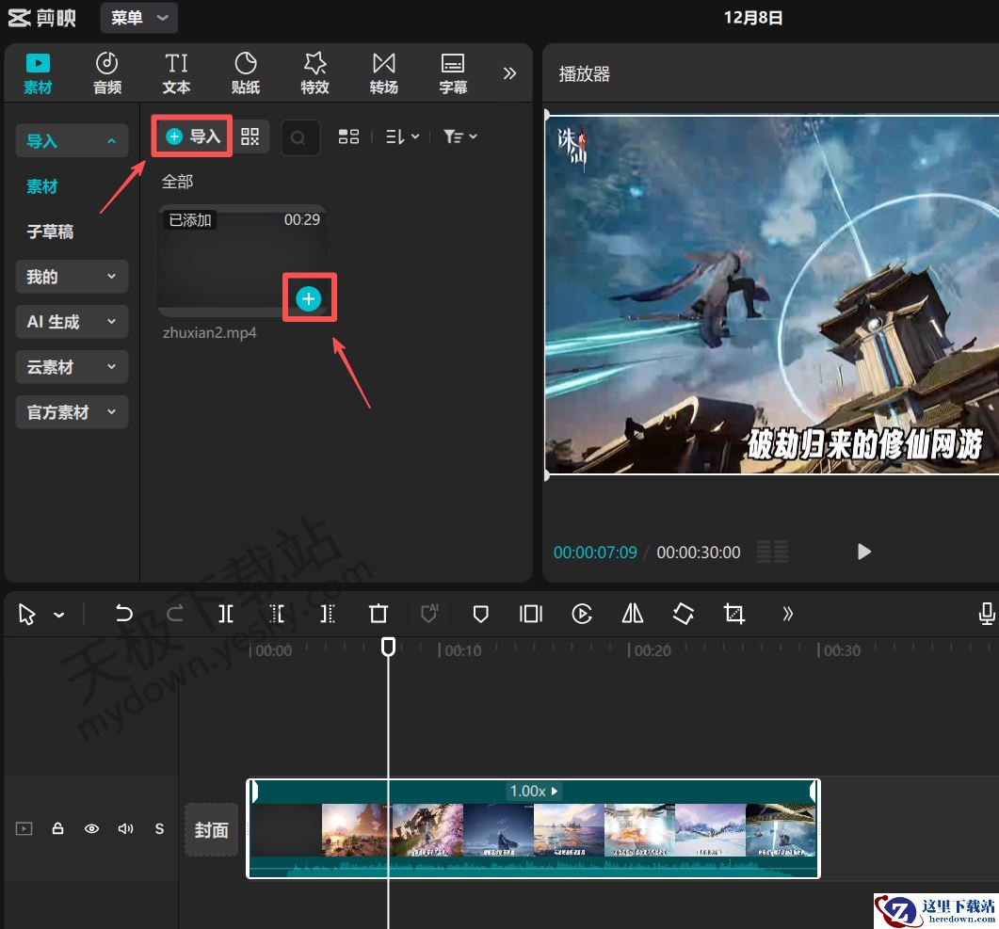Open the 转场 (Transitions) panel

pos(383,72)
